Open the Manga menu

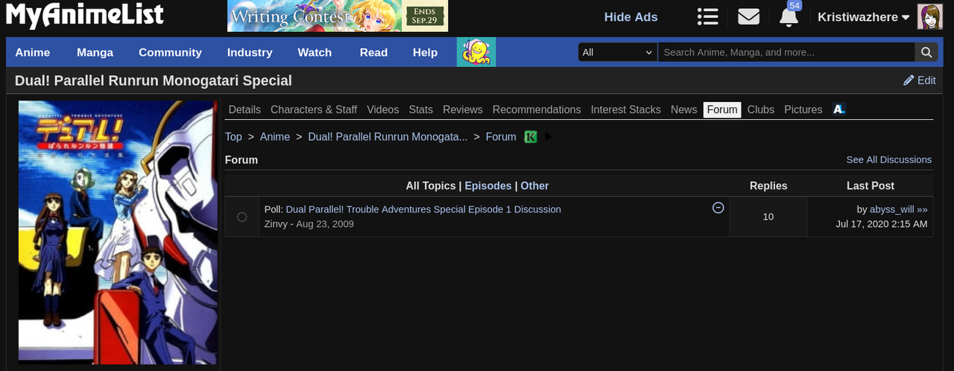[95, 52]
